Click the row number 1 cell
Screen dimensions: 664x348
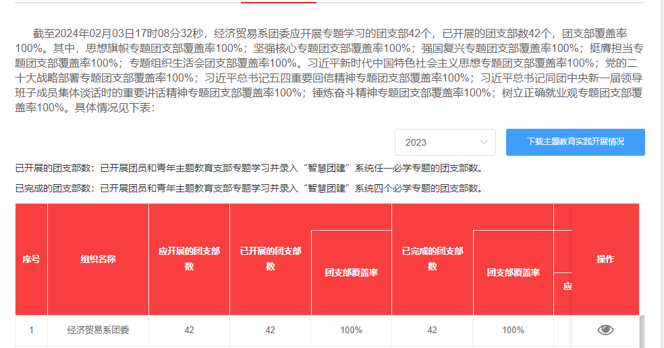coord(31,330)
